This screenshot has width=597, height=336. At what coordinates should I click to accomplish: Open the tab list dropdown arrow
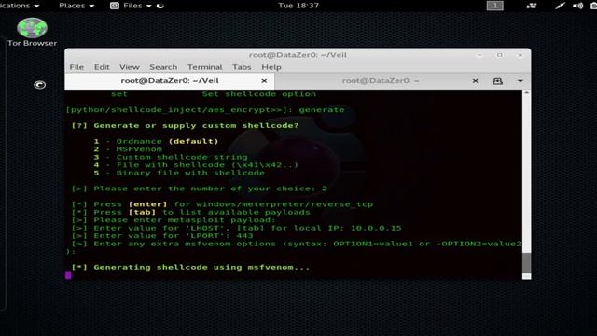click(521, 81)
